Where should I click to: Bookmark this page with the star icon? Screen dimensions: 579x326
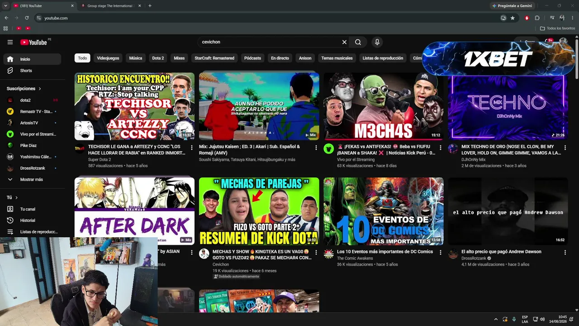click(513, 18)
